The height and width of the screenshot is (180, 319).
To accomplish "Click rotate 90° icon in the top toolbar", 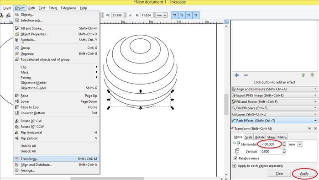I will (x=8, y=15).
